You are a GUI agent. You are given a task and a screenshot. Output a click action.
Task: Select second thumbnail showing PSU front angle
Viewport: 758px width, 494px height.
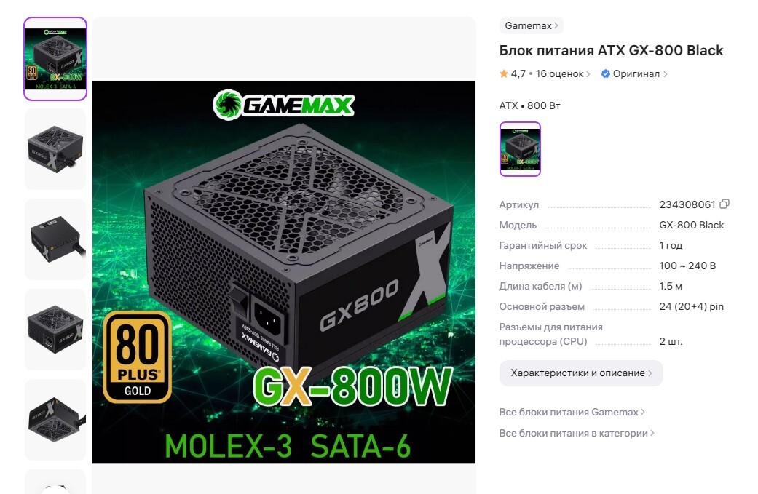coord(55,149)
